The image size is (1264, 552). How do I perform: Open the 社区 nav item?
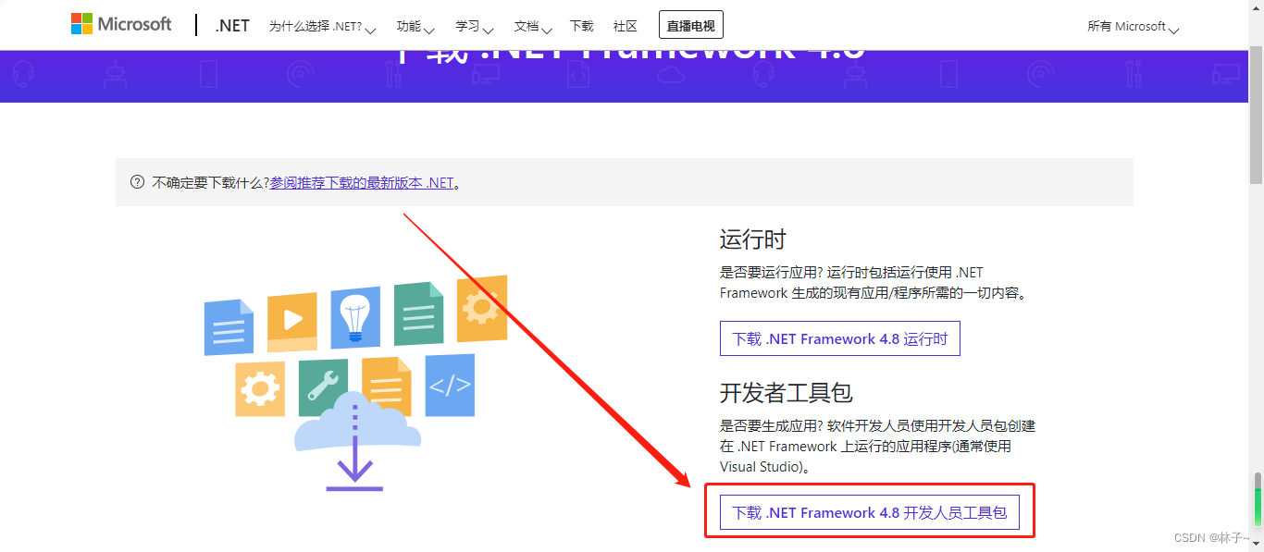click(626, 26)
